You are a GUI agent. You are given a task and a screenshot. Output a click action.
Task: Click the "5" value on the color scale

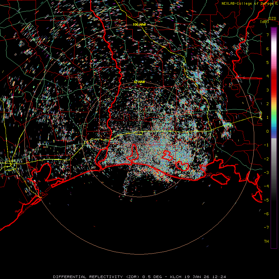[x=268, y=62]
